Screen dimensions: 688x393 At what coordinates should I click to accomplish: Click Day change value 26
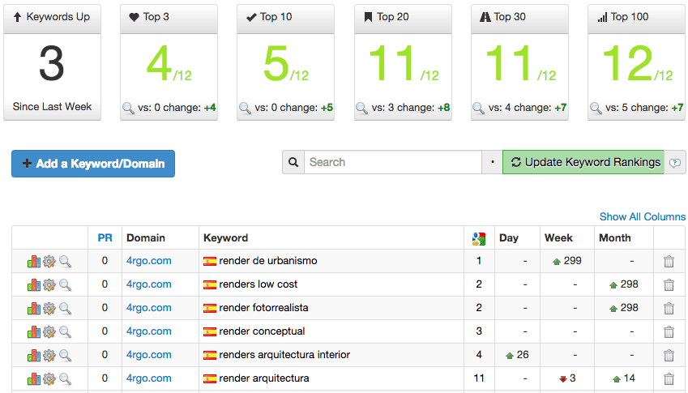click(x=522, y=354)
